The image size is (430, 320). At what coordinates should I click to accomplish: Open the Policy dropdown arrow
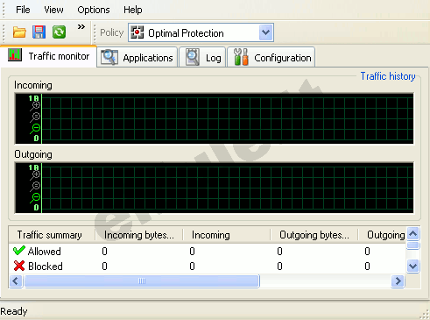tap(265, 32)
